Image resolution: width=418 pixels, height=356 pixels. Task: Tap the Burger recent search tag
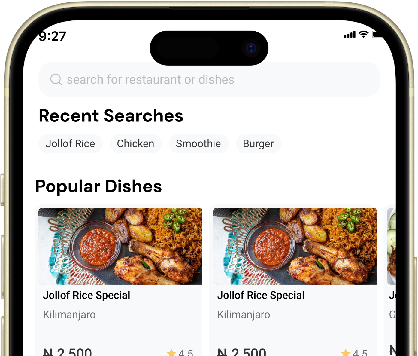coord(258,144)
